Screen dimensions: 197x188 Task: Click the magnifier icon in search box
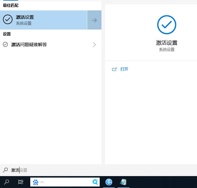(5, 170)
